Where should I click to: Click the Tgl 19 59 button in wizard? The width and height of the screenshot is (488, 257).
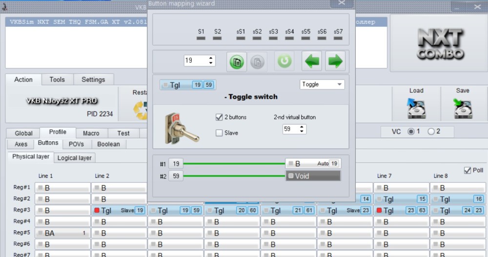188,85
